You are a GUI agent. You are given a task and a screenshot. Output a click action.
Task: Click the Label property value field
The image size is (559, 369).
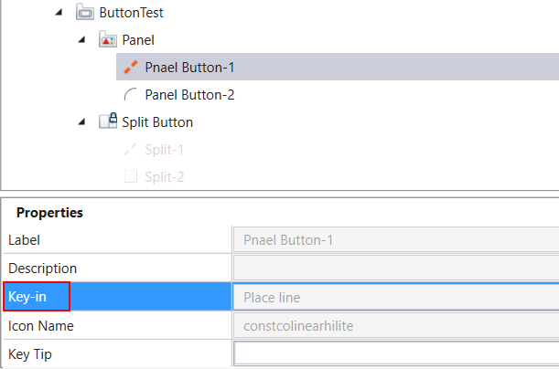click(396, 240)
